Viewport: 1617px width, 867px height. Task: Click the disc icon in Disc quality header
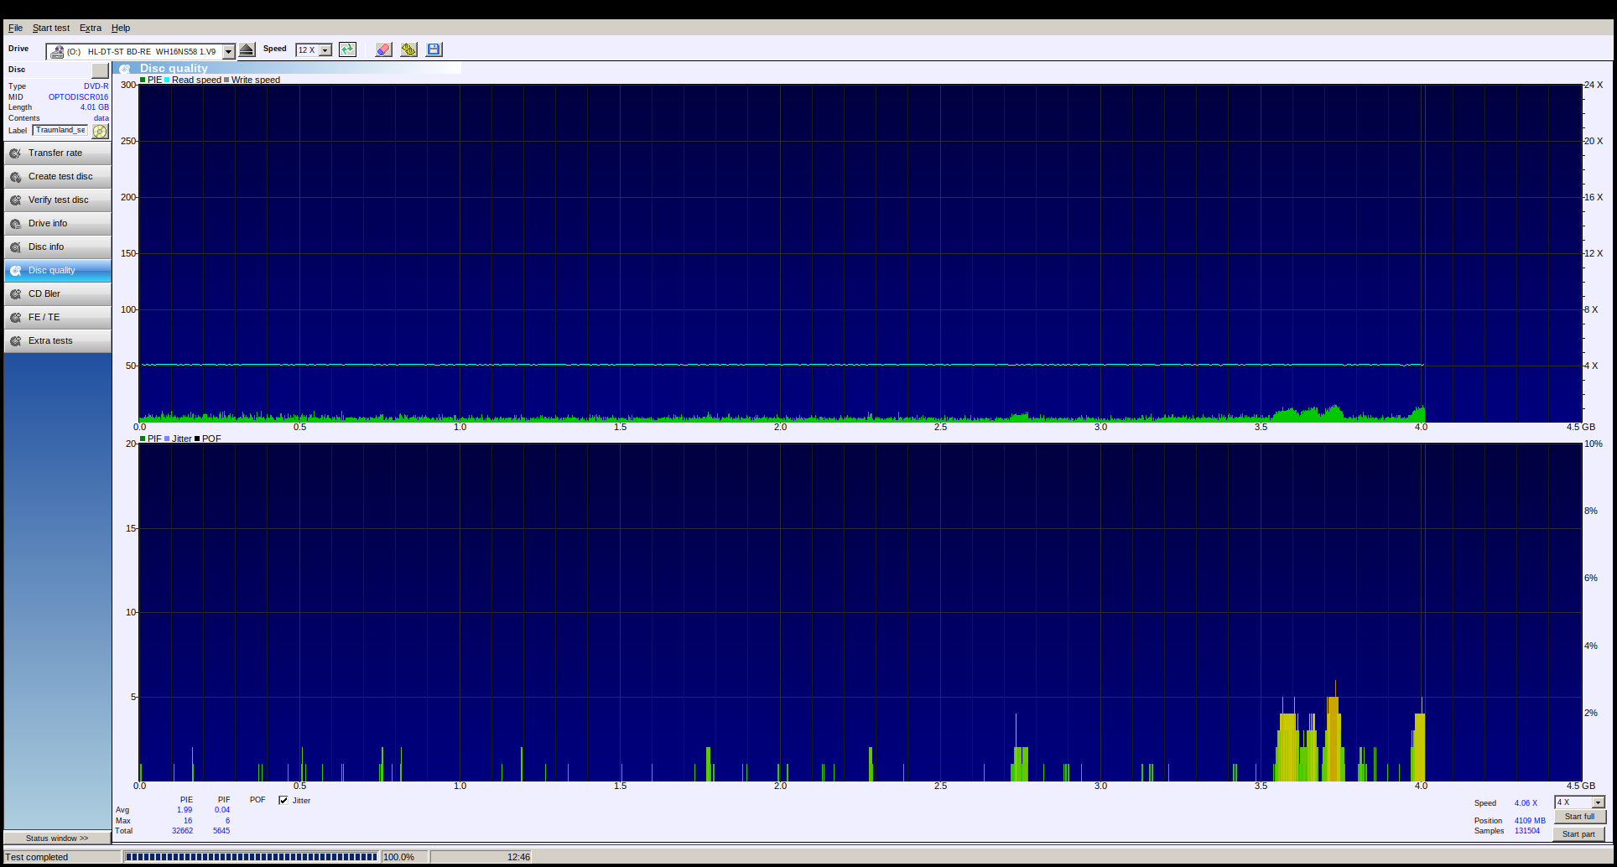point(125,69)
